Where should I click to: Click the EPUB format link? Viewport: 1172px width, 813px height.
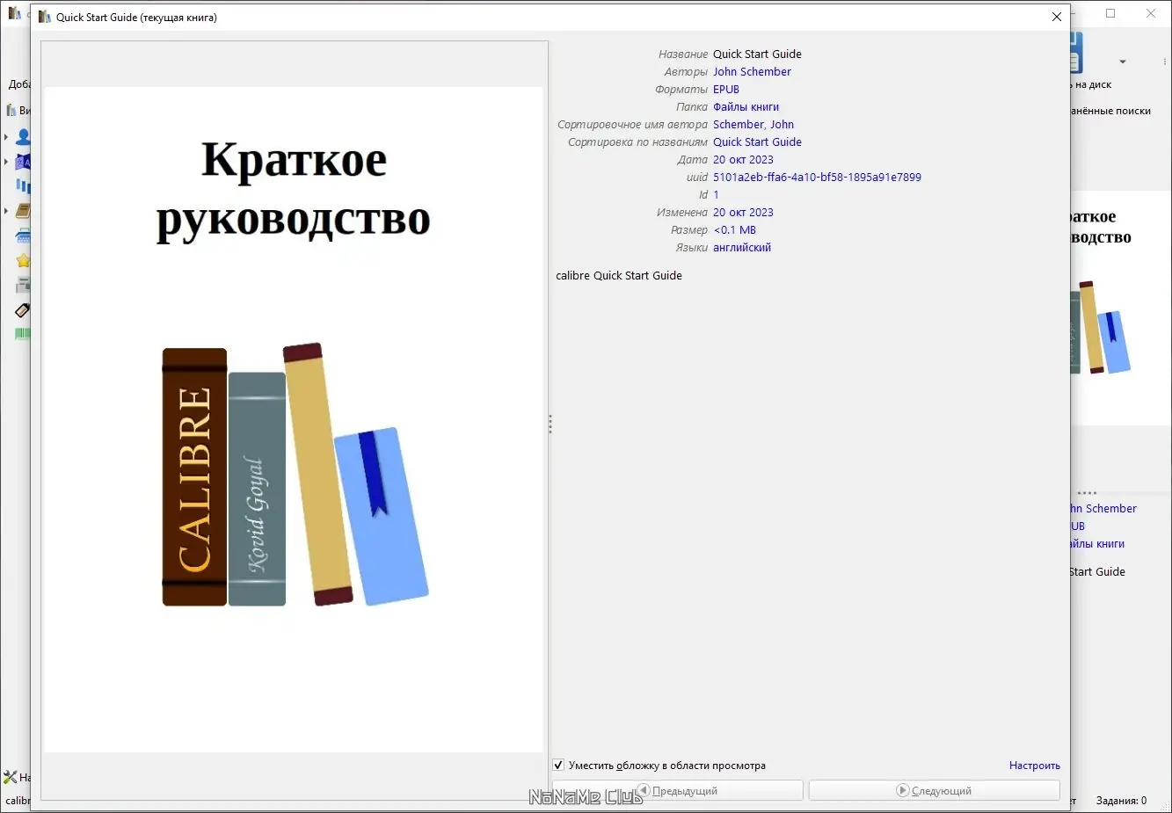coord(725,89)
